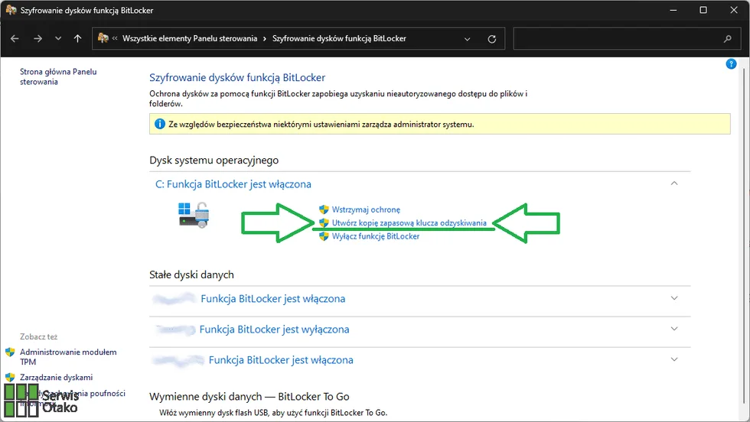The height and width of the screenshot is (422, 750).
Task: Expand last fixed drive row chevron
Action: (x=674, y=359)
